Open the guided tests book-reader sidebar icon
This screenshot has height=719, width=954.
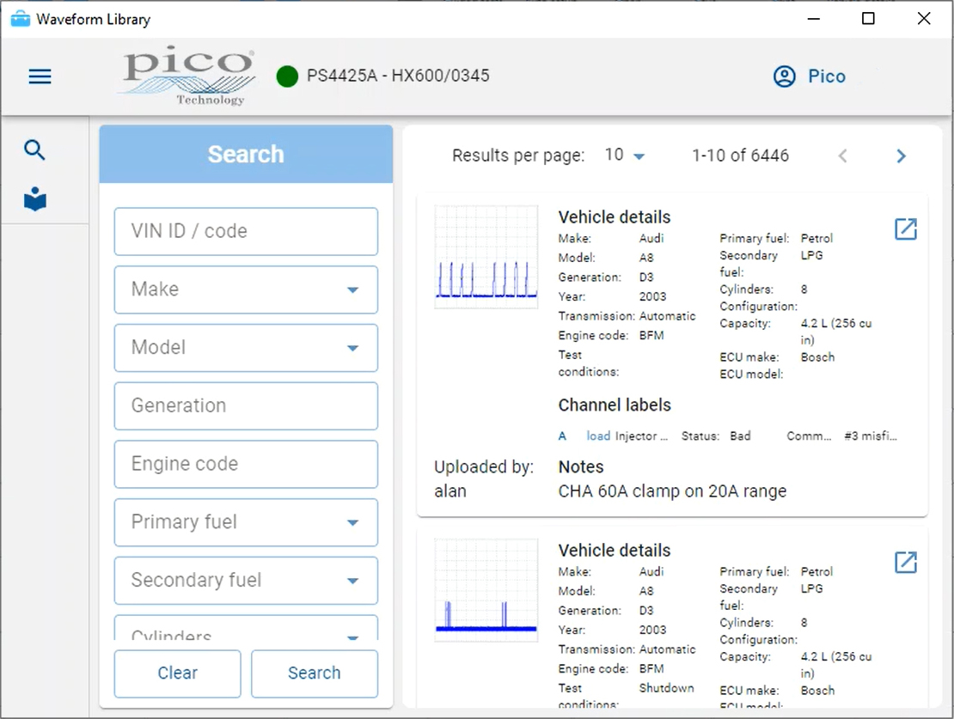[34, 199]
